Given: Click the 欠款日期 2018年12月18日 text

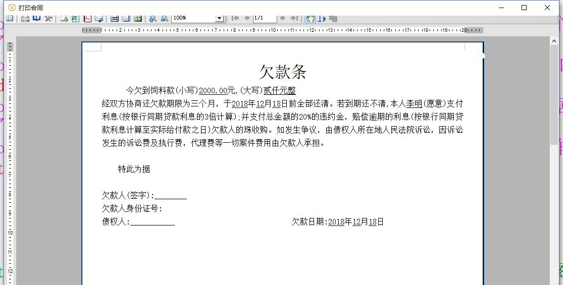Looking at the screenshot, I should click(337, 222).
